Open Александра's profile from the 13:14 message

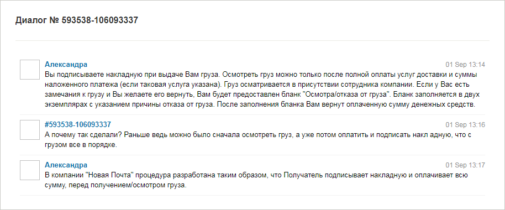pyautogui.click(x=66, y=65)
